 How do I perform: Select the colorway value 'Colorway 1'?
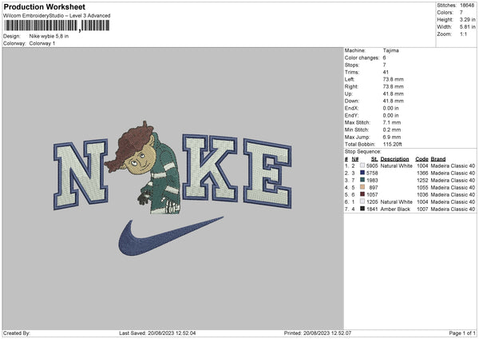pos(42,43)
